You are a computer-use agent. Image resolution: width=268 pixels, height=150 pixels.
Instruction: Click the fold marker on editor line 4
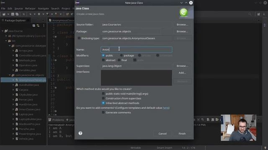[x=56, y=37]
